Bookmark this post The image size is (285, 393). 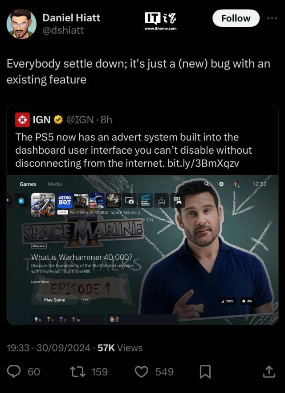[205, 372]
